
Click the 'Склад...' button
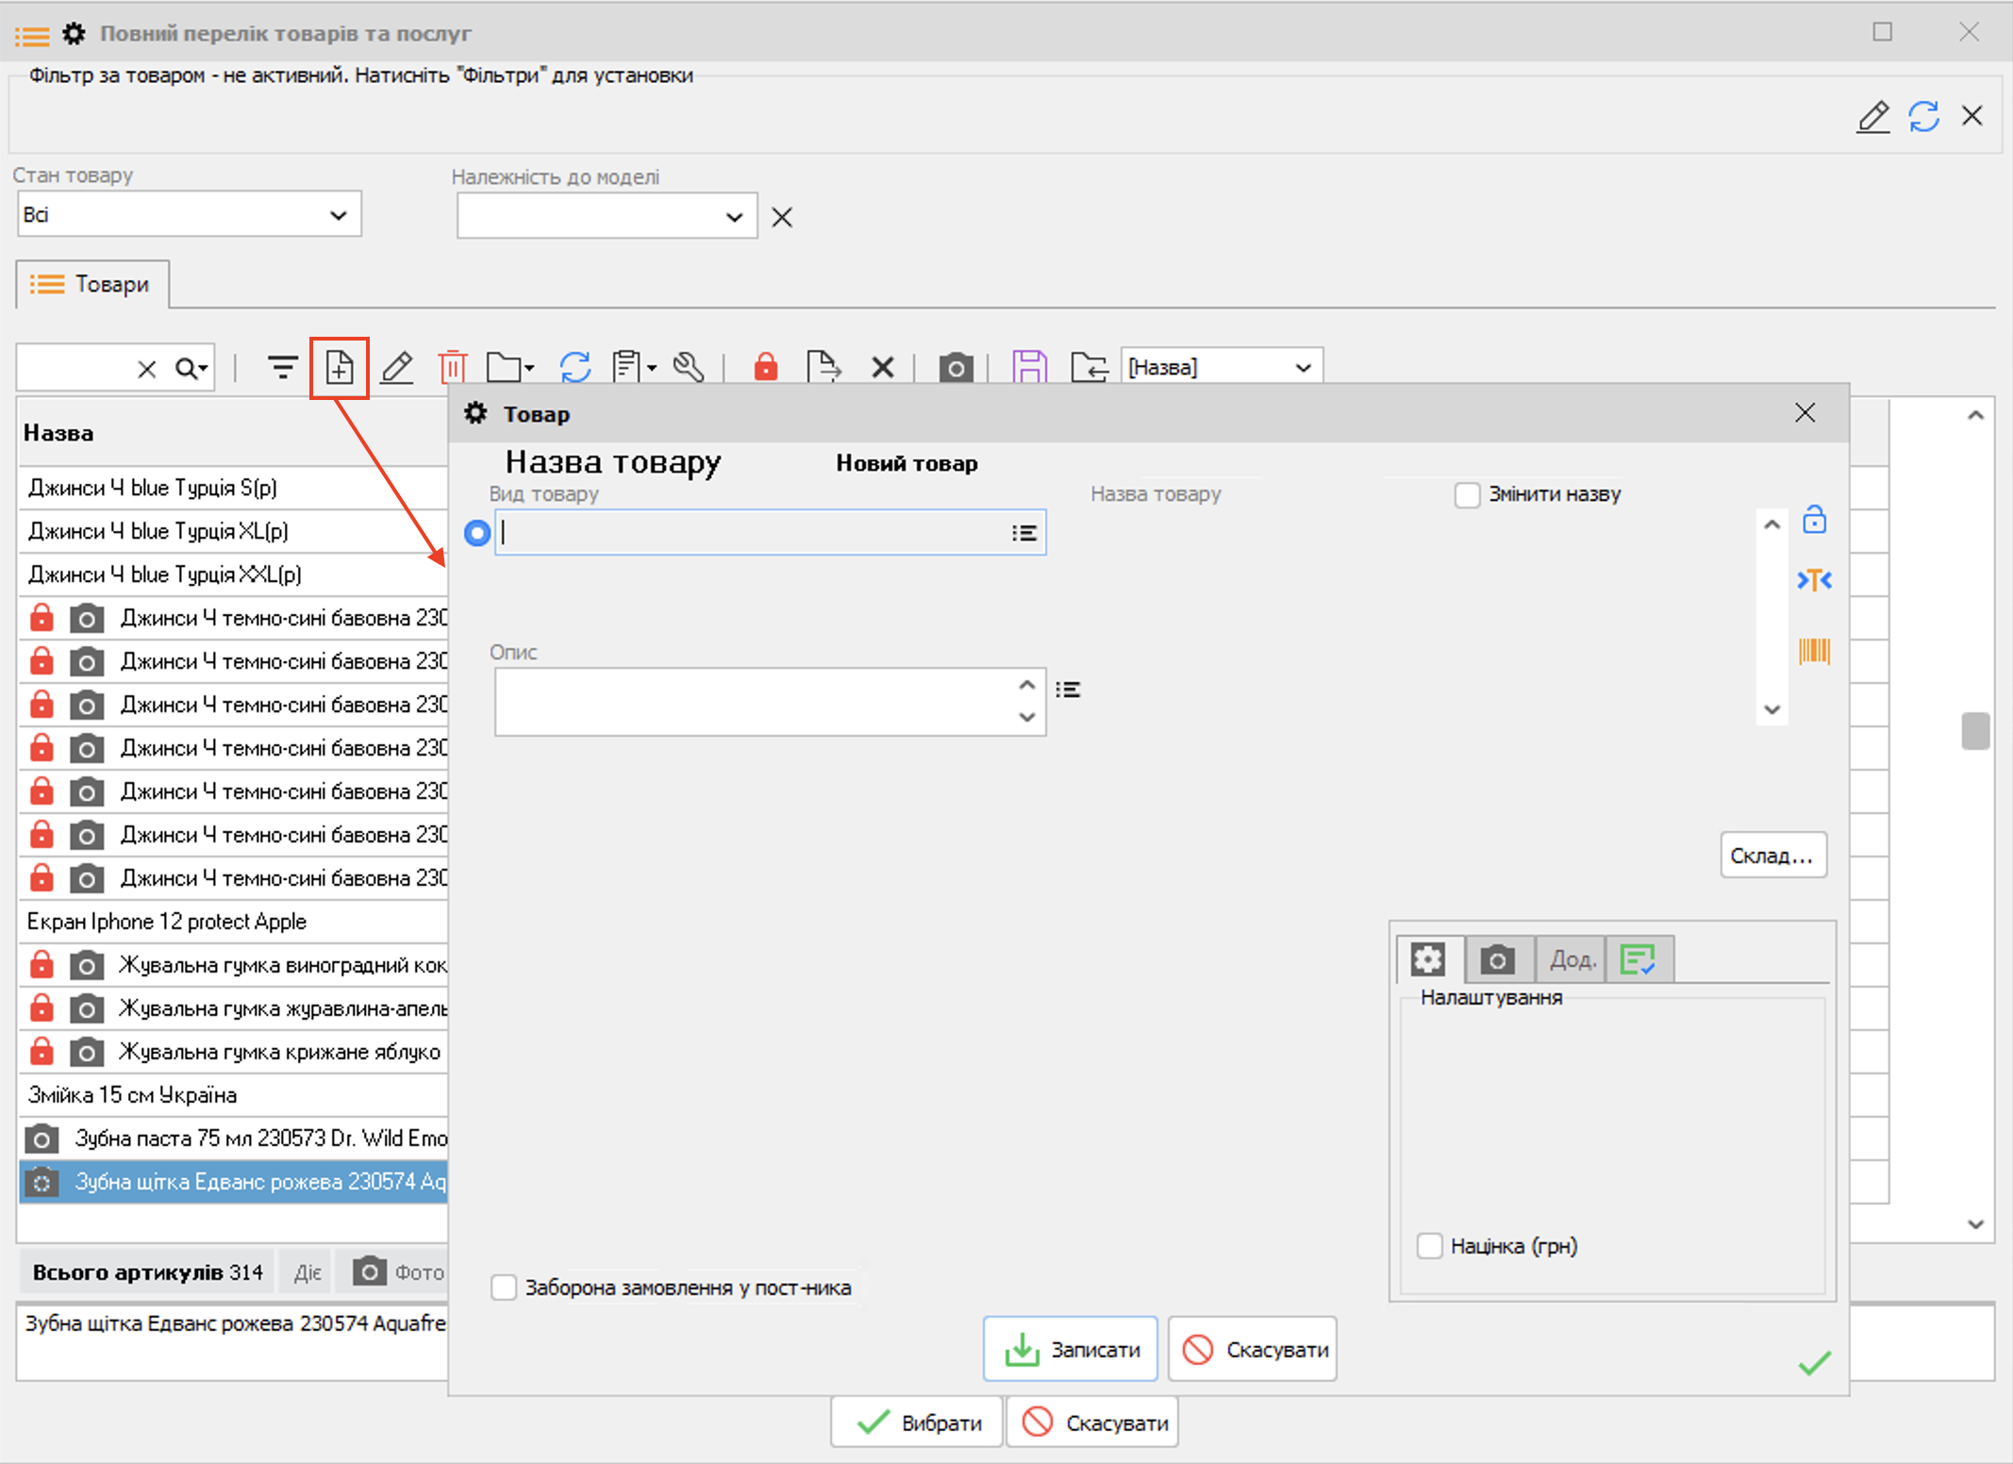click(x=1772, y=856)
